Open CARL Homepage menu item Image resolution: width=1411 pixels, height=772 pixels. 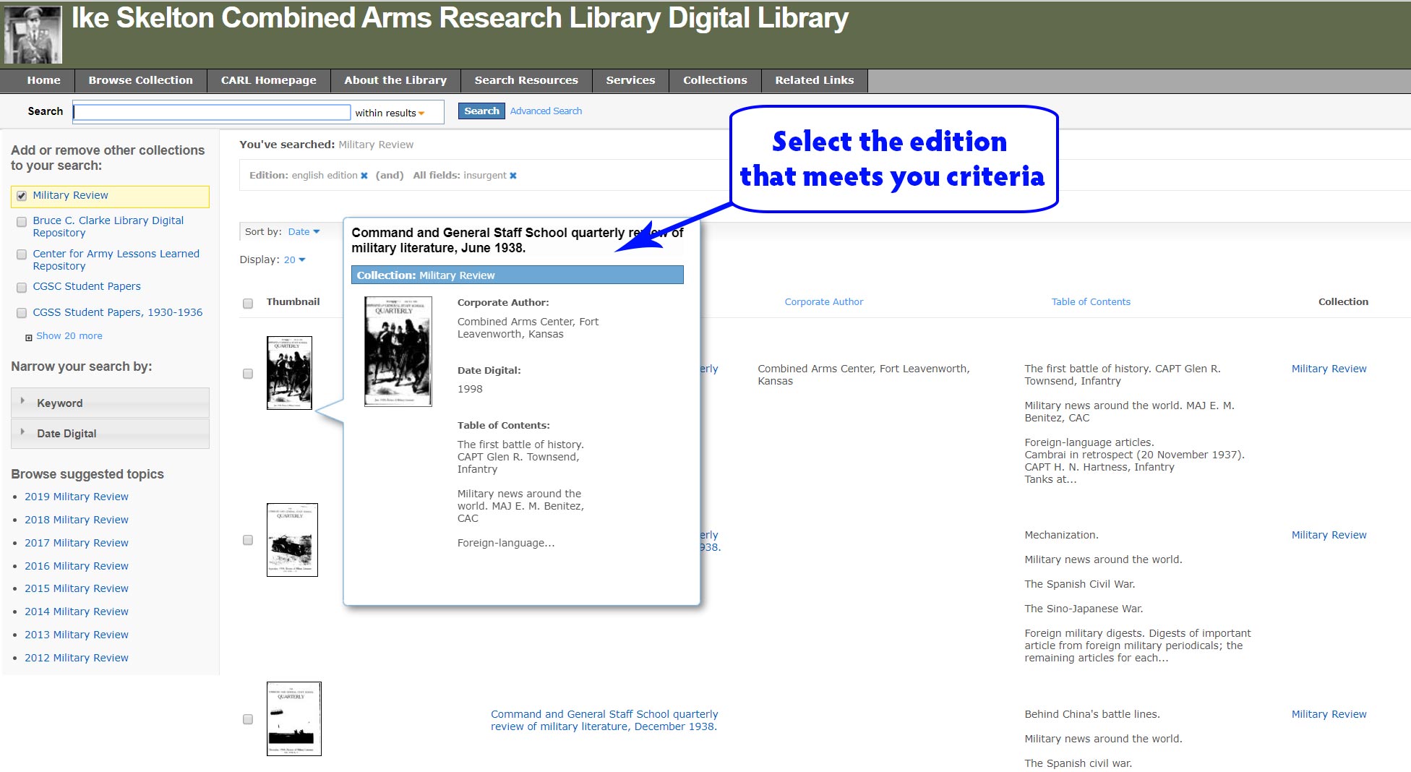point(268,80)
